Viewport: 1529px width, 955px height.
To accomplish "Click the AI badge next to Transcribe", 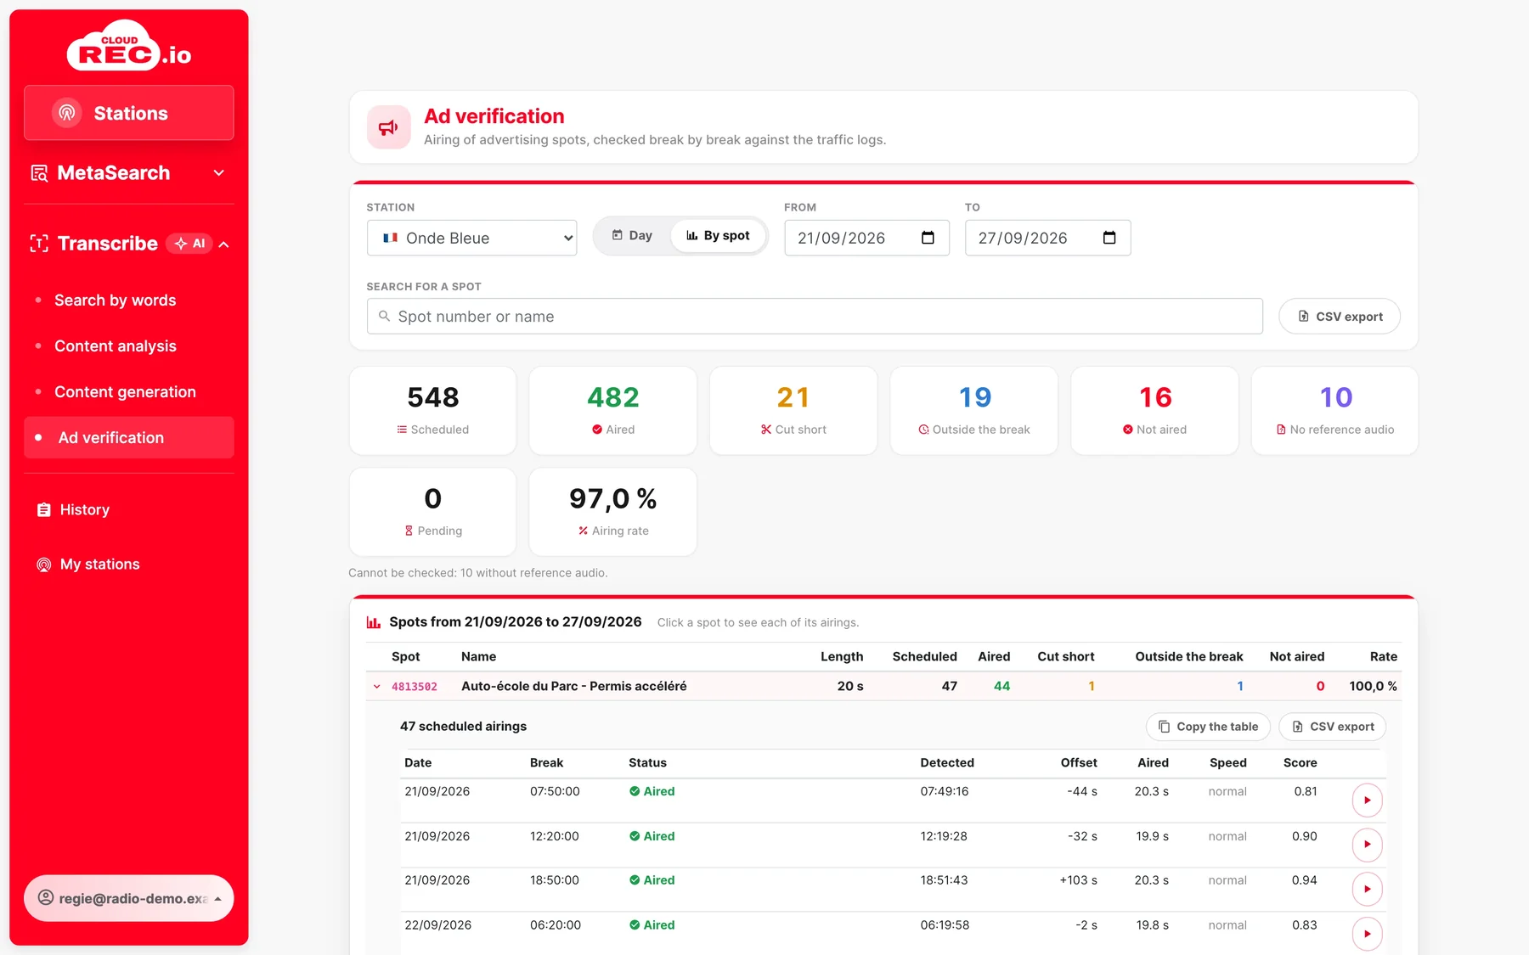I will click(189, 244).
